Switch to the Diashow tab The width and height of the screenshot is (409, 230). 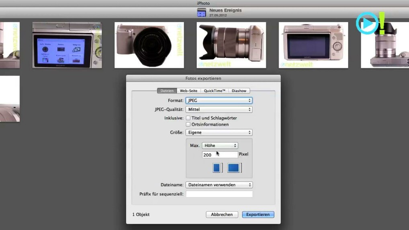[x=239, y=91]
